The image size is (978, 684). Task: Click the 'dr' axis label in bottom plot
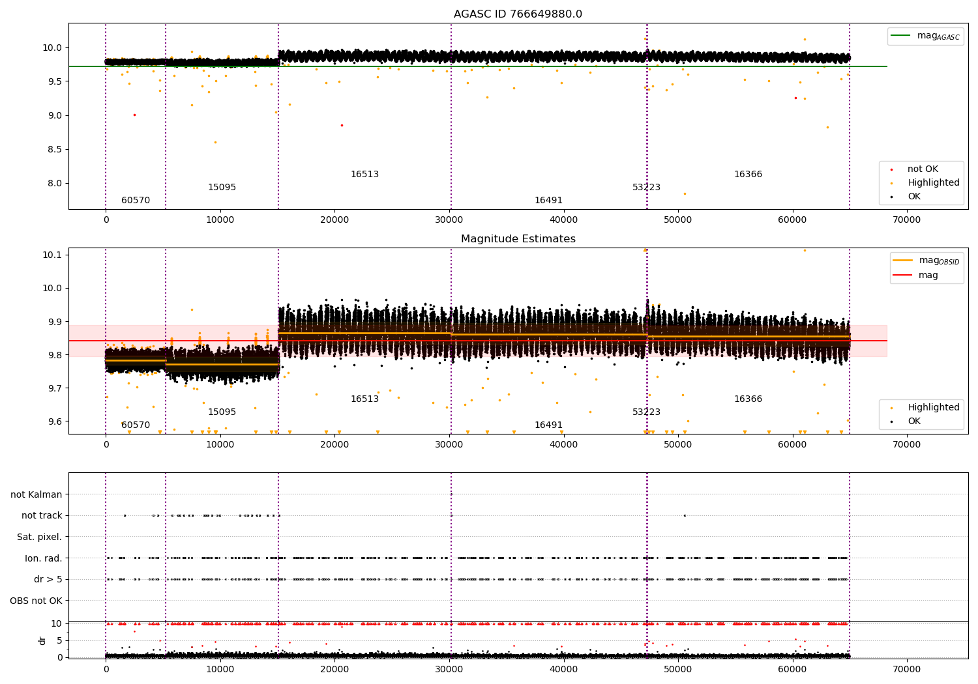pyautogui.click(x=42, y=640)
